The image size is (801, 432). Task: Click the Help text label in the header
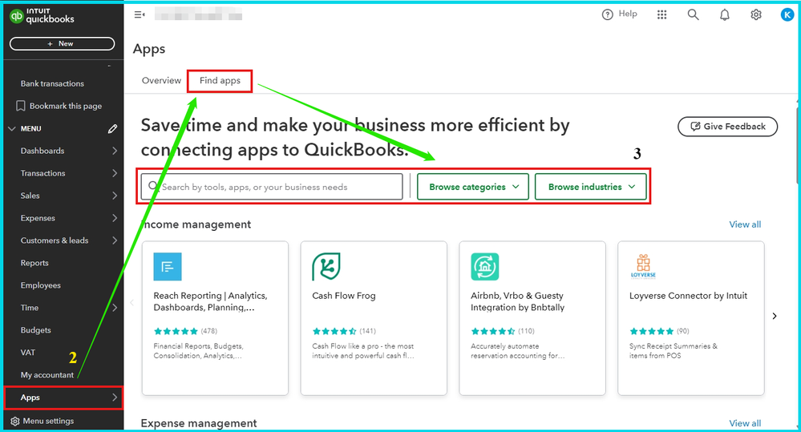pos(628,14)
